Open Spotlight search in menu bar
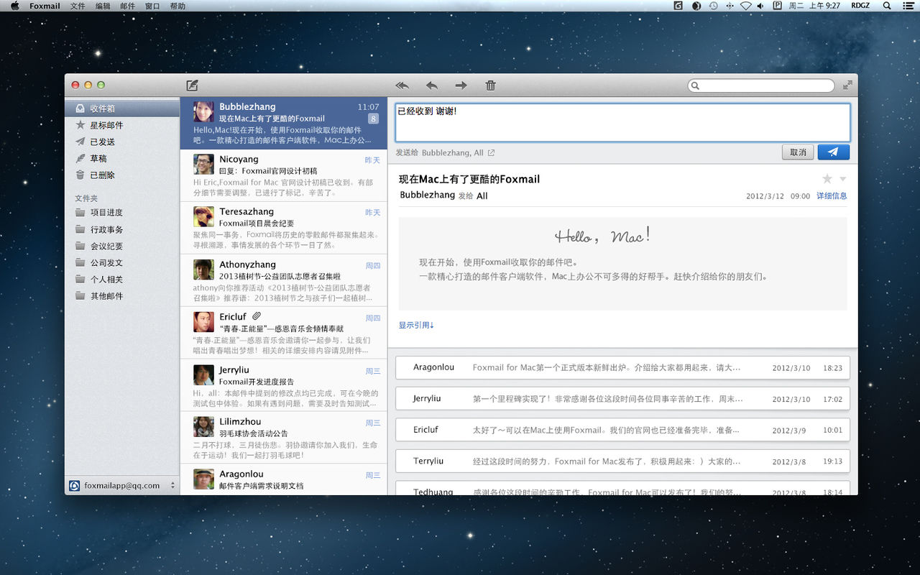The width and height of the screenshot is (920, 575). coord(887,6)
